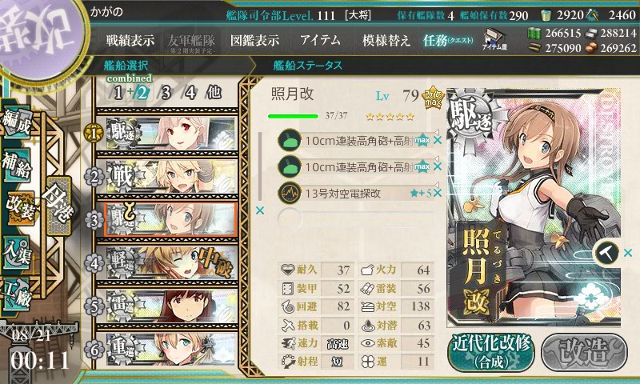The width and height of the screenshot is (640, 384).
Task: Select the 13号対空電探改 equipment slot
Action: click(x=356, y=193)
